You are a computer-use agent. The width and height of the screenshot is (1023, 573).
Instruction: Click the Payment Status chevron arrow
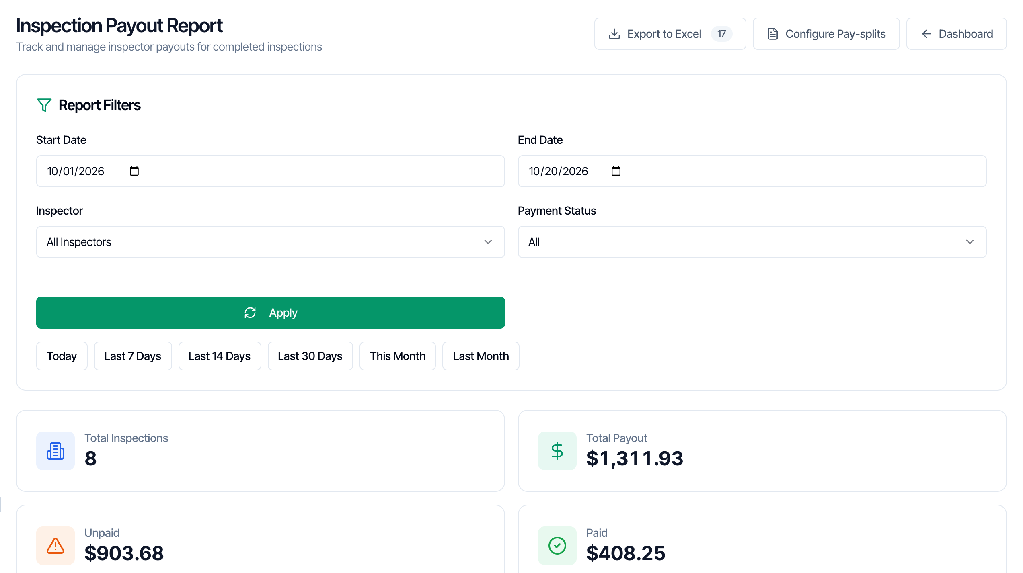[970, 242]
